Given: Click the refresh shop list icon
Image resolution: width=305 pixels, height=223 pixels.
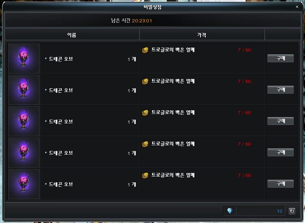Looking at the screenshot, I should pos(292,211).
